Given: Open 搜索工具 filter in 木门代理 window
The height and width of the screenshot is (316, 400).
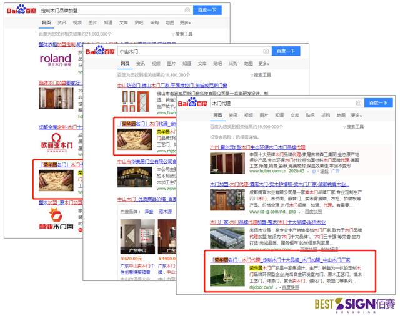Looking at the screenshot, I should [353, 127].
